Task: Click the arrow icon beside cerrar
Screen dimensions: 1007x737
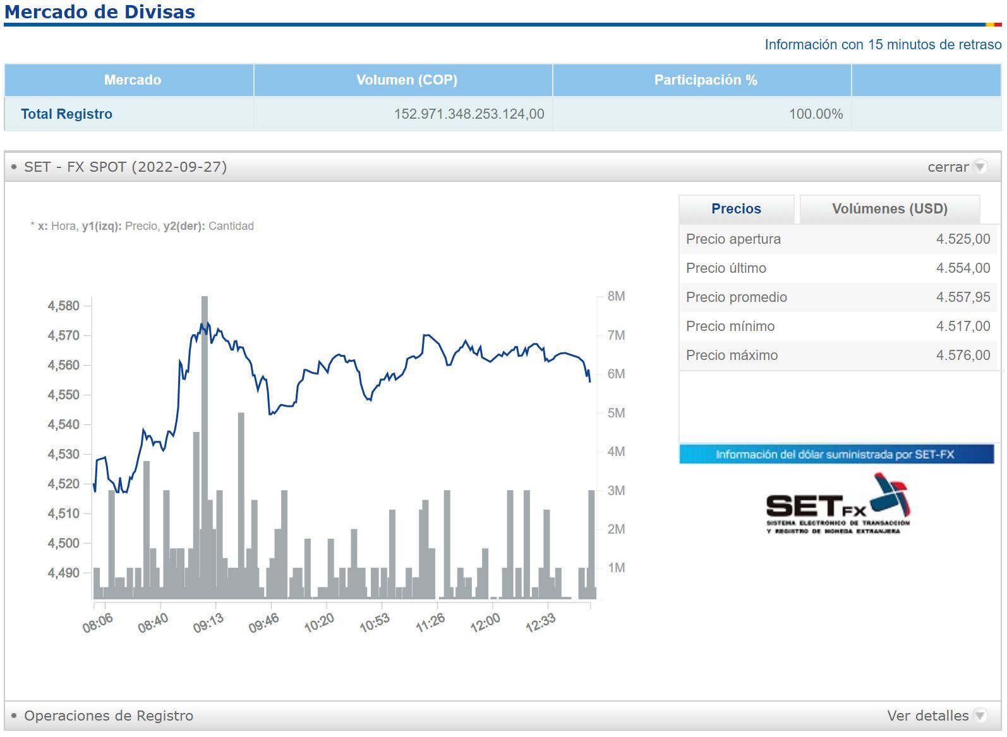Action: coord(980,167)
